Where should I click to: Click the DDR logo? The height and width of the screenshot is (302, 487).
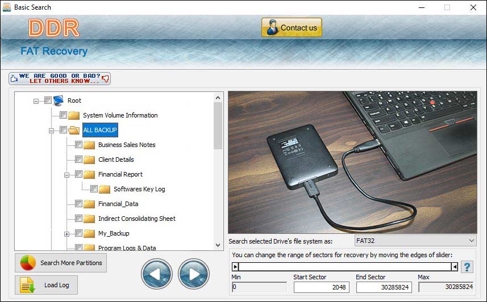pos(54,28)
